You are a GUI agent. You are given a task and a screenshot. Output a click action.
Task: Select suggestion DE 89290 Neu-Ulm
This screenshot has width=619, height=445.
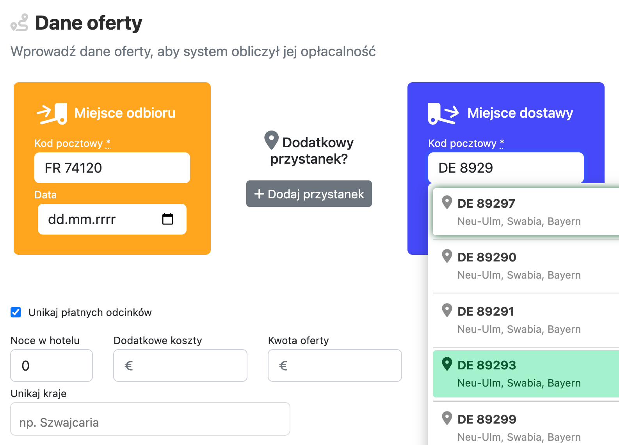click(526, 266)
